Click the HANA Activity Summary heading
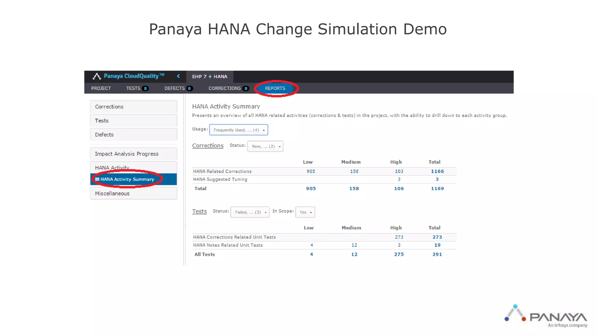 pos(226,106)
